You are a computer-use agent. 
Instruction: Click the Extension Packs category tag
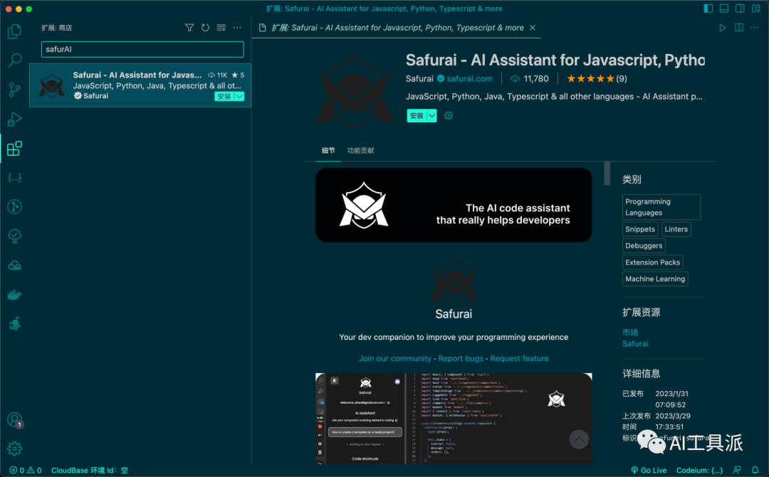coord(652,262)
